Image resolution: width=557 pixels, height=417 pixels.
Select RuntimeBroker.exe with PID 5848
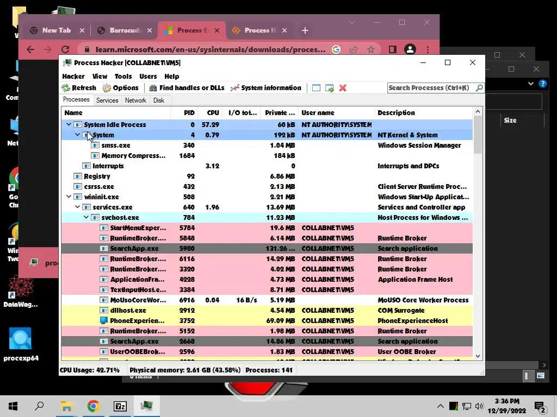click(x=267, y=238)
